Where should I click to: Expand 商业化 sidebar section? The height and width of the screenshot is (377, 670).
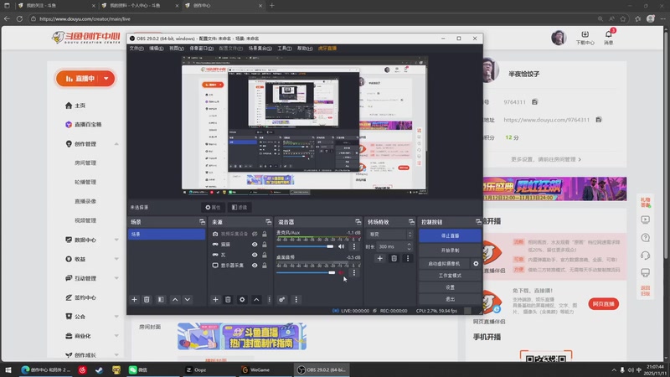coord(116,336)
